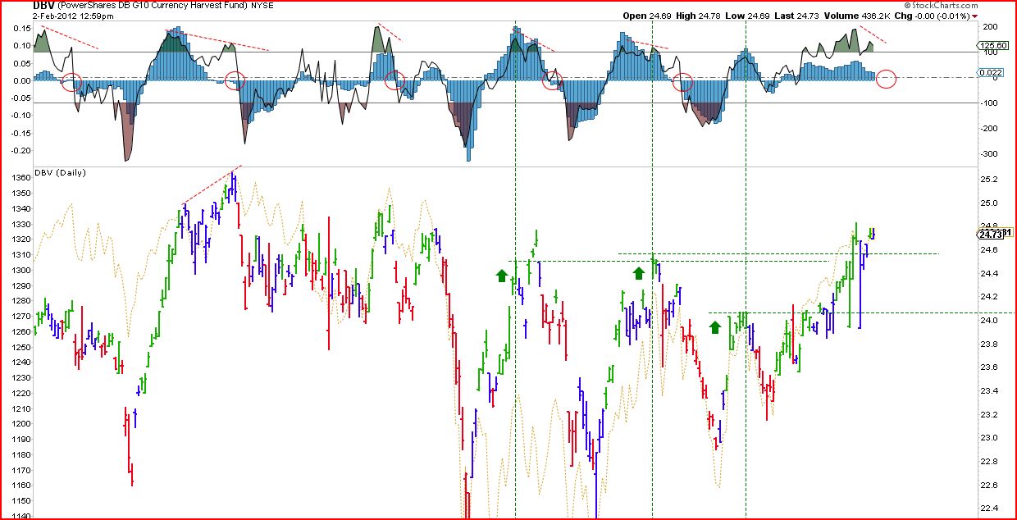Click the Low 24.69 value
The image size is (1017, 520).
pyautogui.click(x=748, y=16)
